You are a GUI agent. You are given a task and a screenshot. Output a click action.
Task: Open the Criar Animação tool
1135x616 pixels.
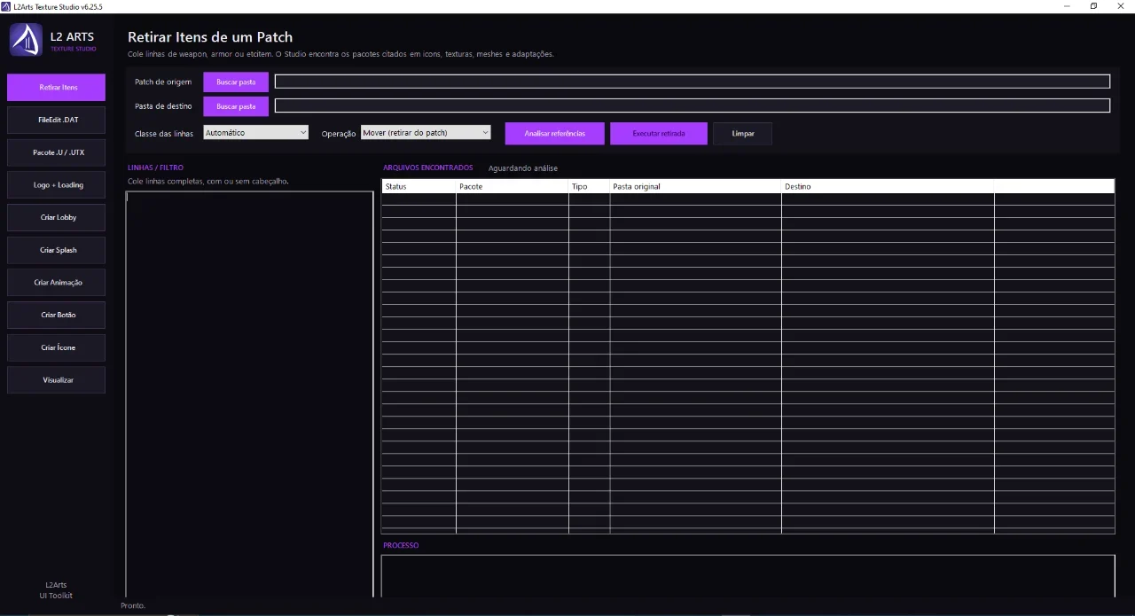click(x=57, y=283)
